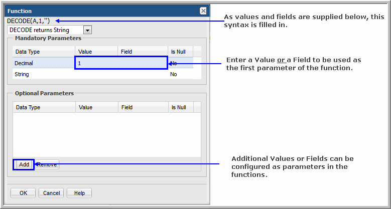Click the optional Is Null column header

click(x=180, y=107)
